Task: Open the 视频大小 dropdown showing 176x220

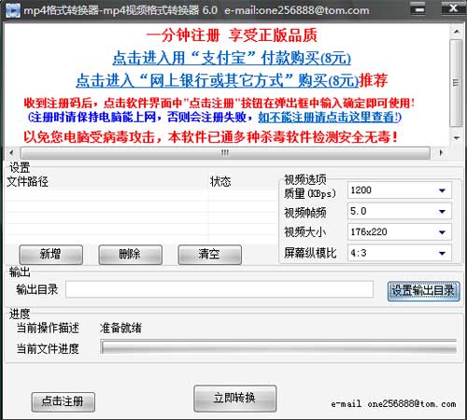Action: (400, 231)
